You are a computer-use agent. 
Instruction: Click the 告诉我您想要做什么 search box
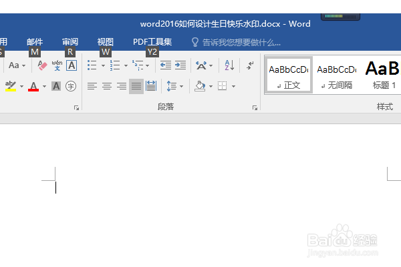coord(241,43)
